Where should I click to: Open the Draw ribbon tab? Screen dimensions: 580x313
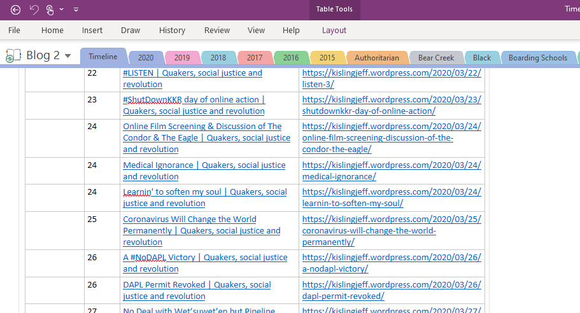(131, 30)
